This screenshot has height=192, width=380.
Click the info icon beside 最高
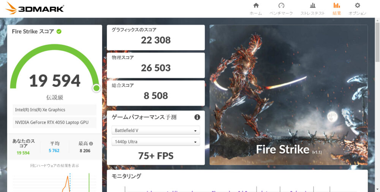point(91,144)
